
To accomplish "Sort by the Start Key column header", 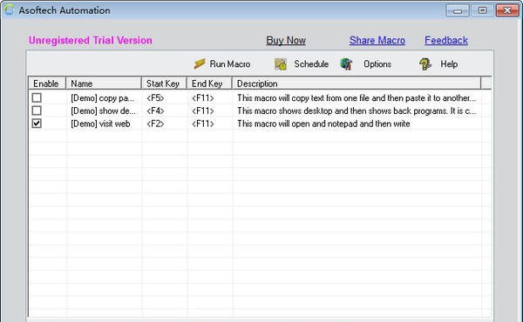I will [x=165, y=84].
